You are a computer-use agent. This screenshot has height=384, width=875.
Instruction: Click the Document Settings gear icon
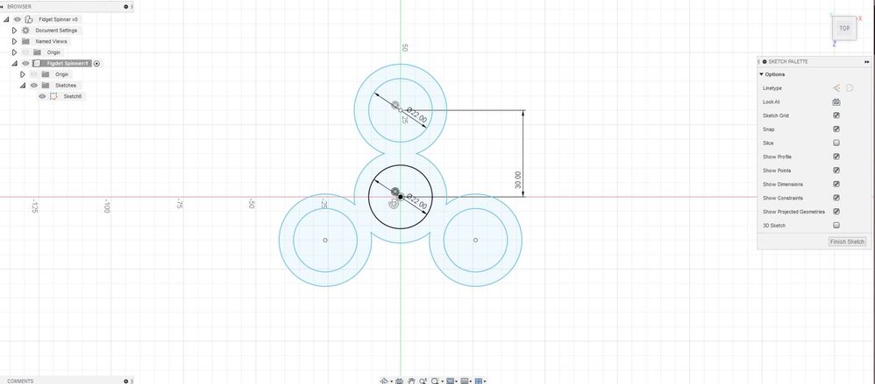pos(25,30)
